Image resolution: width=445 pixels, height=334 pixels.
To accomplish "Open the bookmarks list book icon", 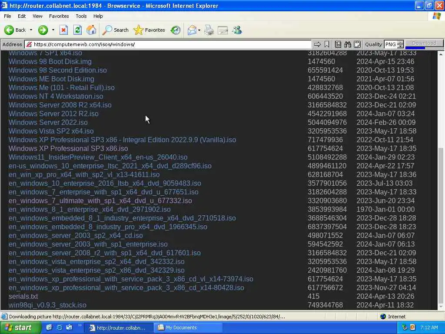I will tap(338, 44).
